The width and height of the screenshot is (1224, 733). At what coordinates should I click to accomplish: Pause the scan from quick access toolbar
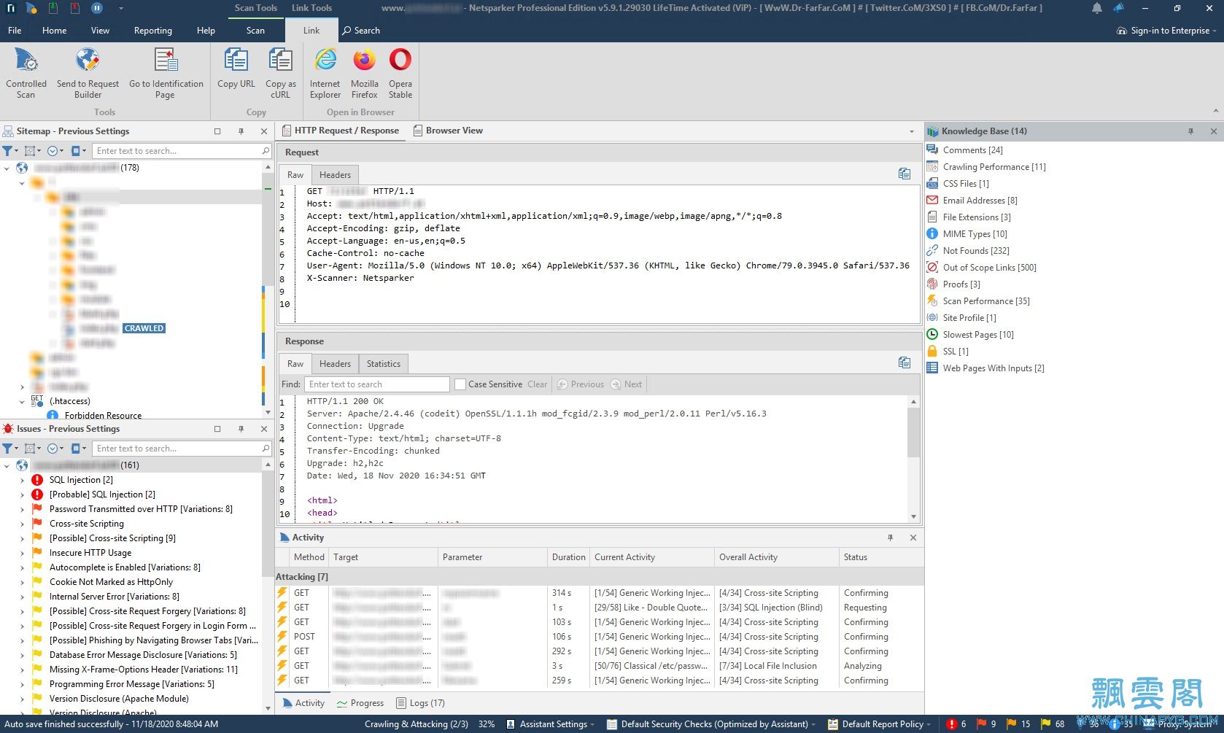pos(96,8)
